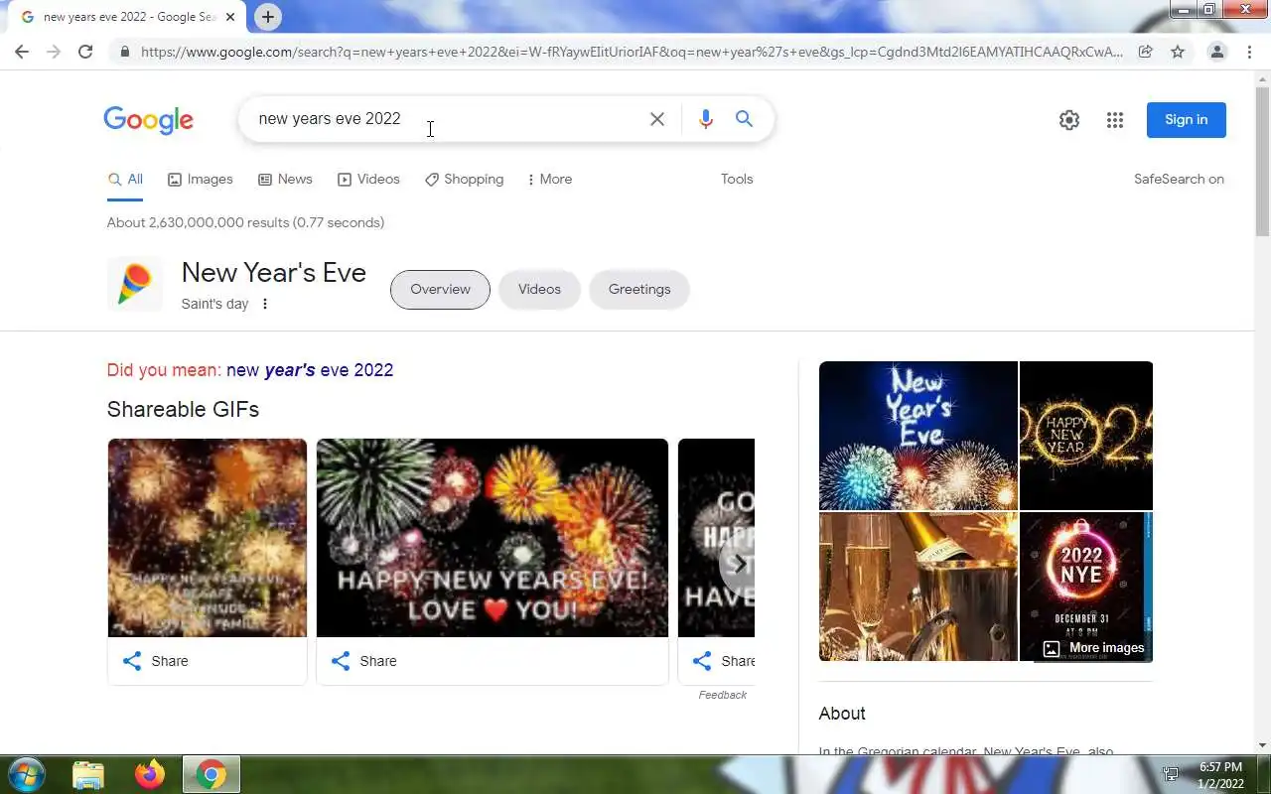Click More images button
1271x794 pixels.
(x=1093, y=648)
